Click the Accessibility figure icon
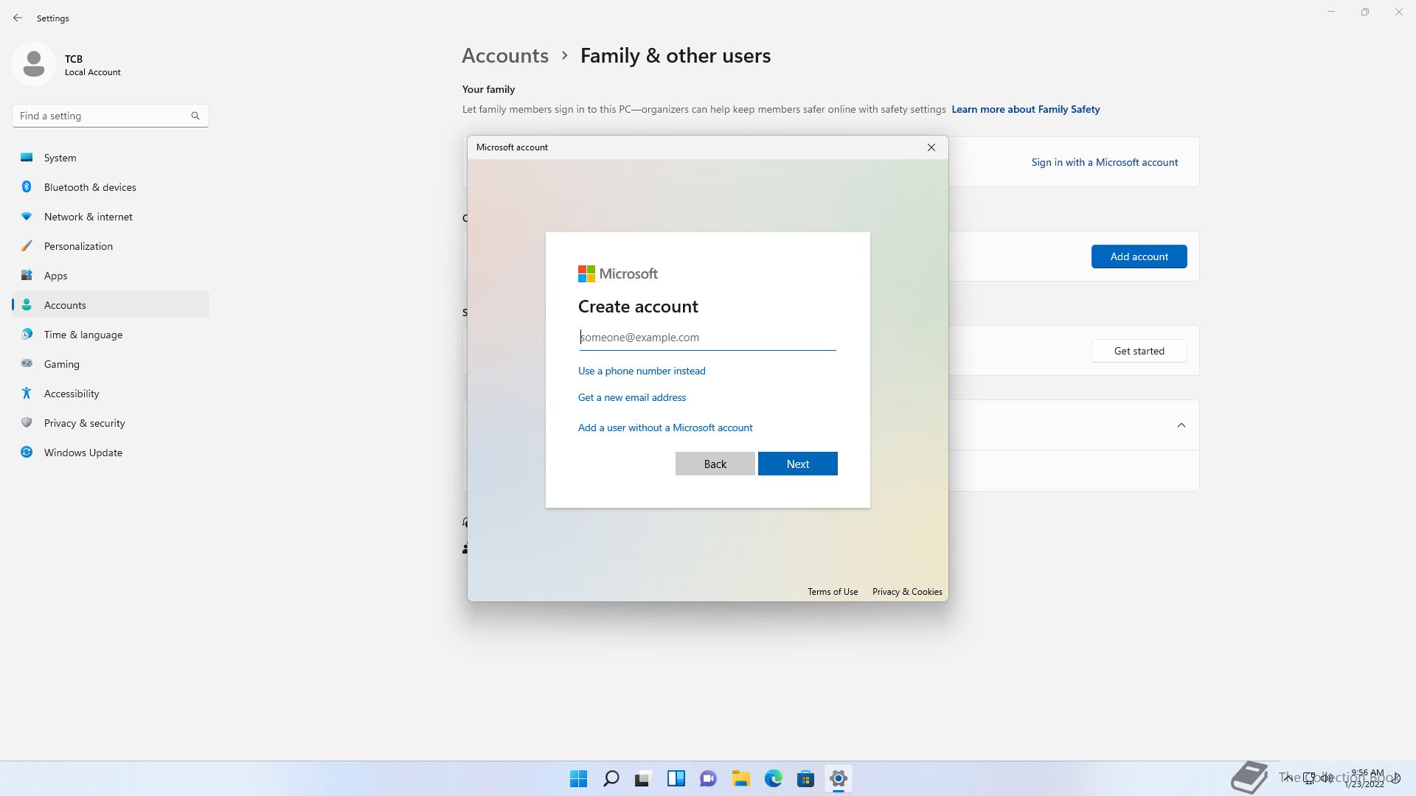 (x=27, y=393)
